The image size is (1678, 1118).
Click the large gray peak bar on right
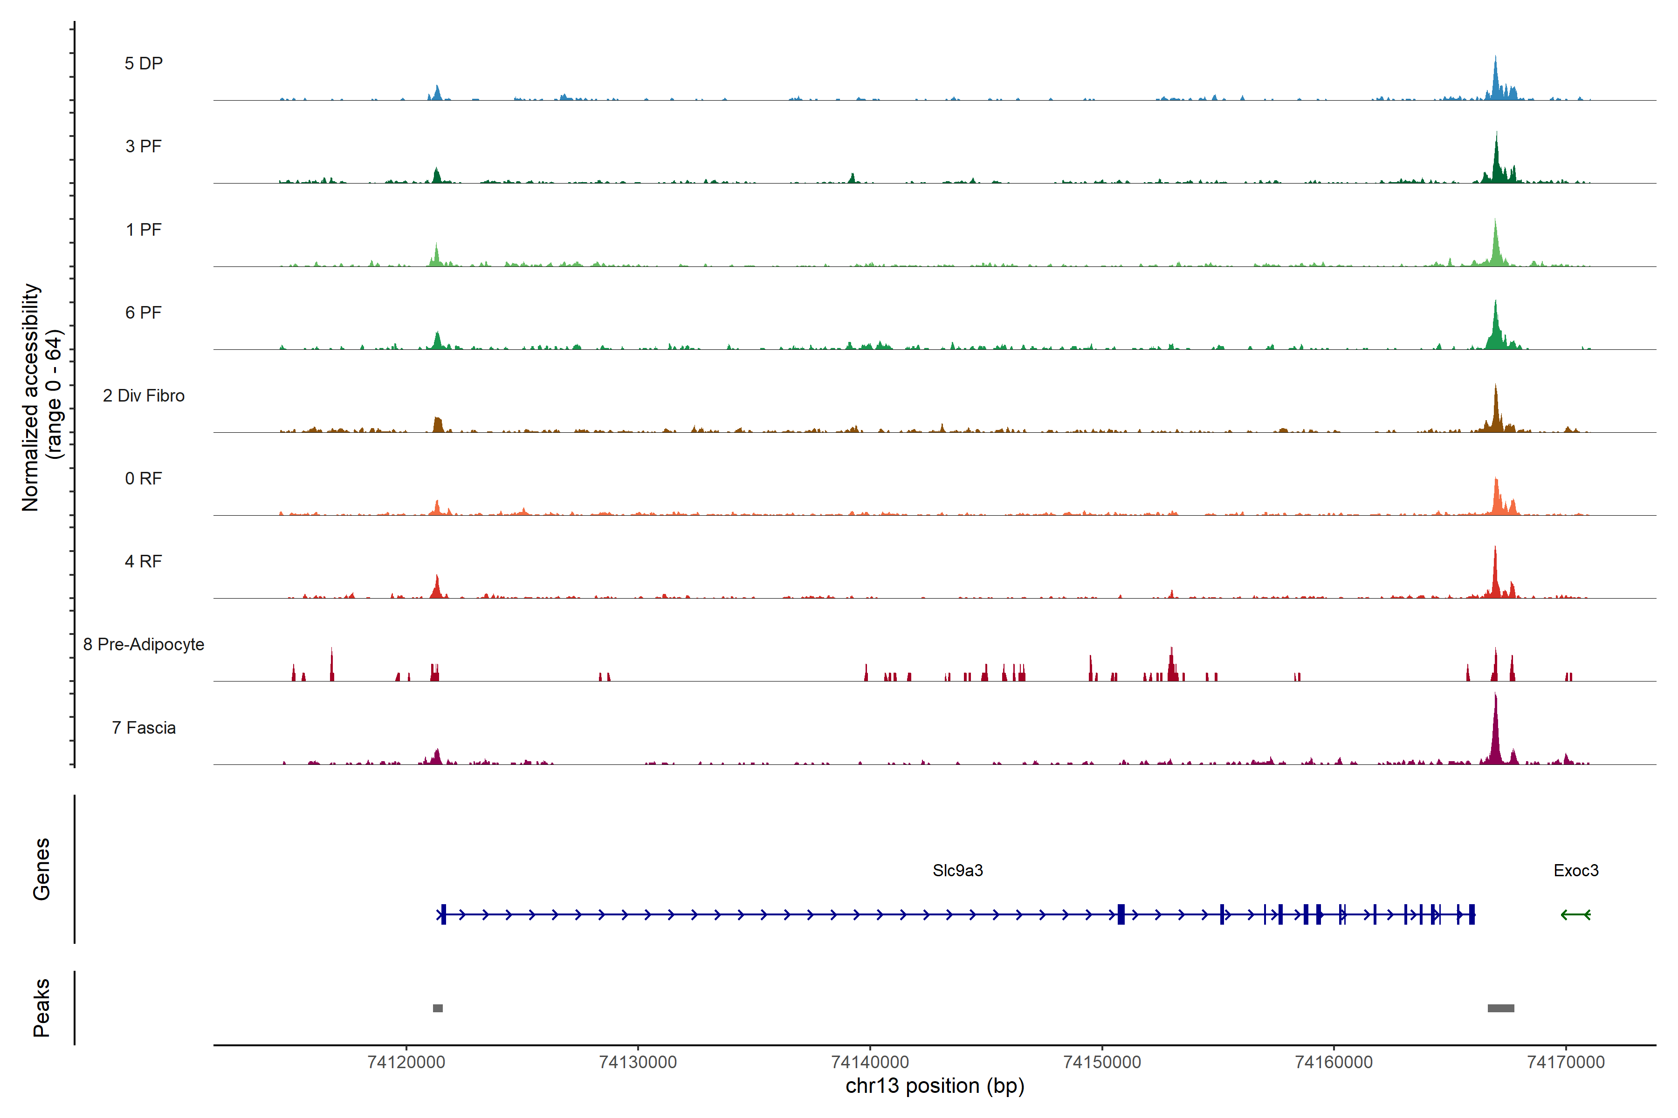(x=1500, y=1008)
